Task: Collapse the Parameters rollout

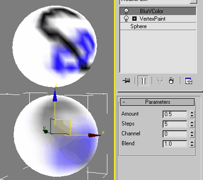Action: coord(157,102)
